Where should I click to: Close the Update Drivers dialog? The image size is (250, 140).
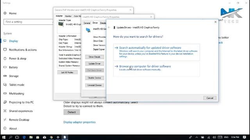click(x=215, y=22)
